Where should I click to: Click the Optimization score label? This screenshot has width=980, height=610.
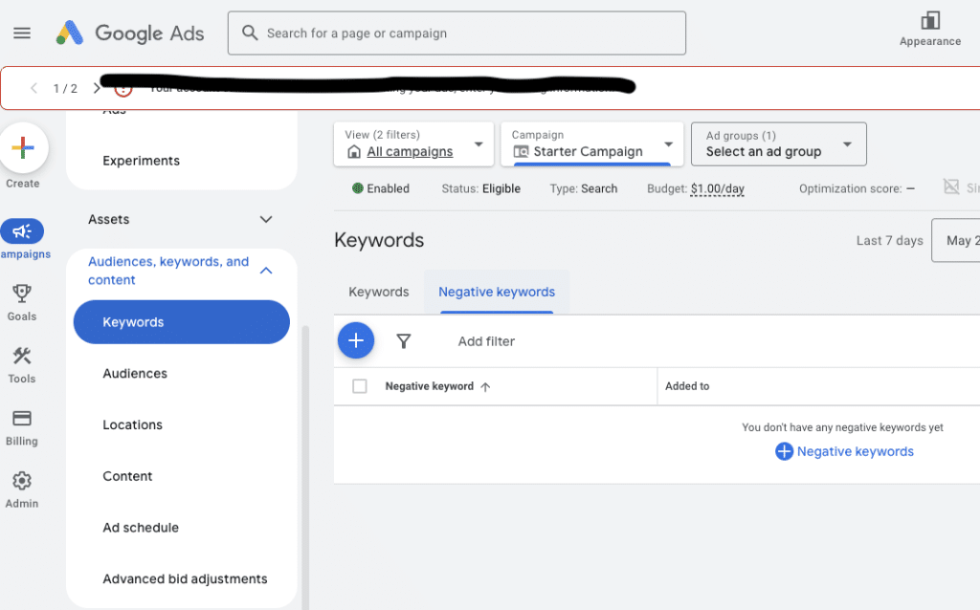851,188
